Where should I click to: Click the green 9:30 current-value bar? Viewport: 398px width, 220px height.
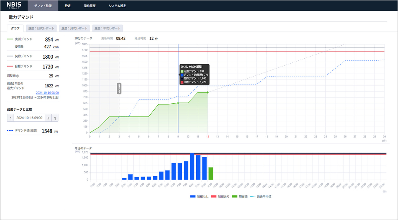point(211,174)
